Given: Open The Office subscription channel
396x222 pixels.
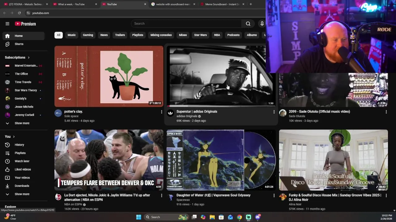Looking at the screenshot, I should pyautogui.click(x=24, y=74).
